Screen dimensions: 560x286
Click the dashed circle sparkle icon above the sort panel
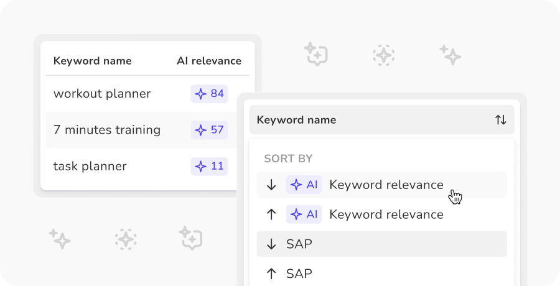click(383, 55)
